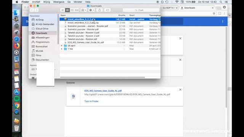
Task: Select Install_rekordbox_5_2_2.pkg file
Action: click(x=110, y=19)
